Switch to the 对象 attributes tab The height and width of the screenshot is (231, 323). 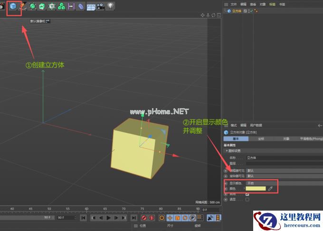pos(286,139)
